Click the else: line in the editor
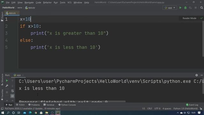The image size is (204, 115). (26, 40)
